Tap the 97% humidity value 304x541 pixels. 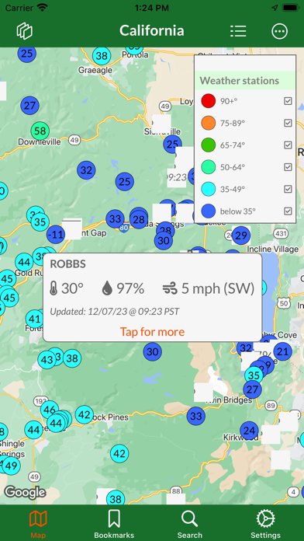tap(130, 288)
